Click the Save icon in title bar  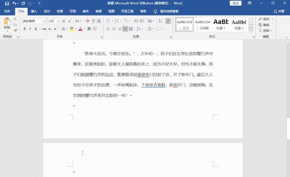[x=7, y=3]
